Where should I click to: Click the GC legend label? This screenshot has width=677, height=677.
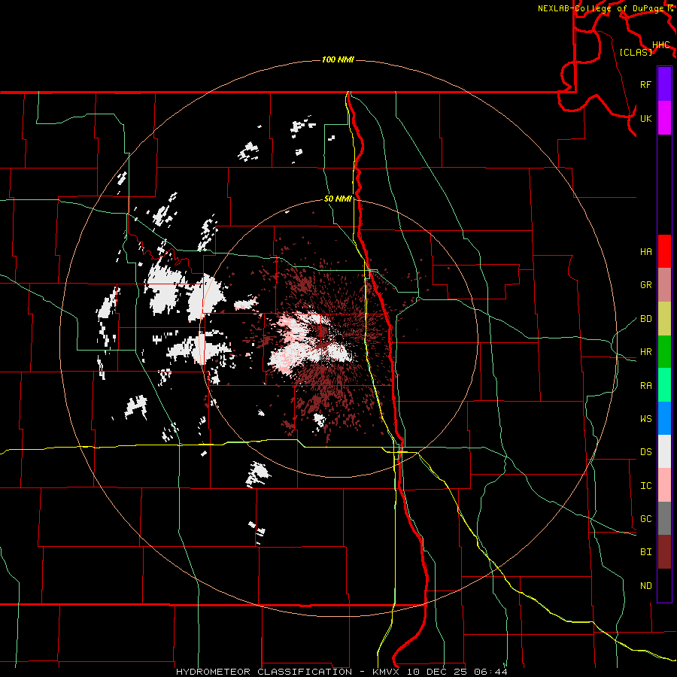tap(646, 518)
